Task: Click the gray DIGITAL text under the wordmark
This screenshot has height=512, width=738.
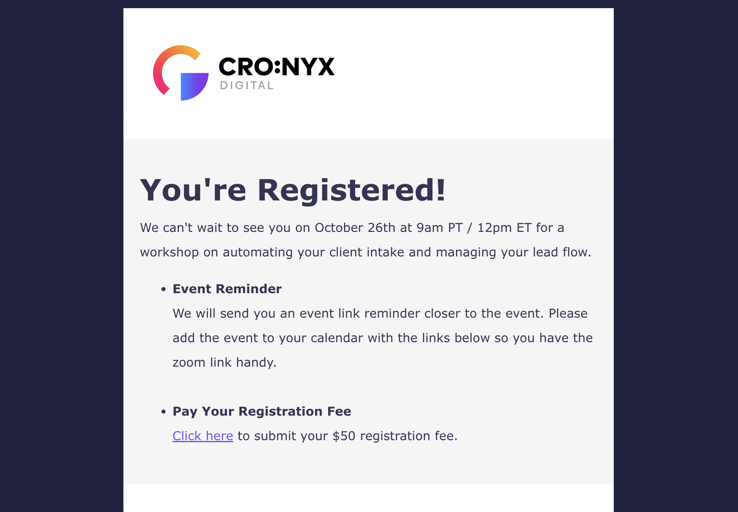Action: [246, 85]
